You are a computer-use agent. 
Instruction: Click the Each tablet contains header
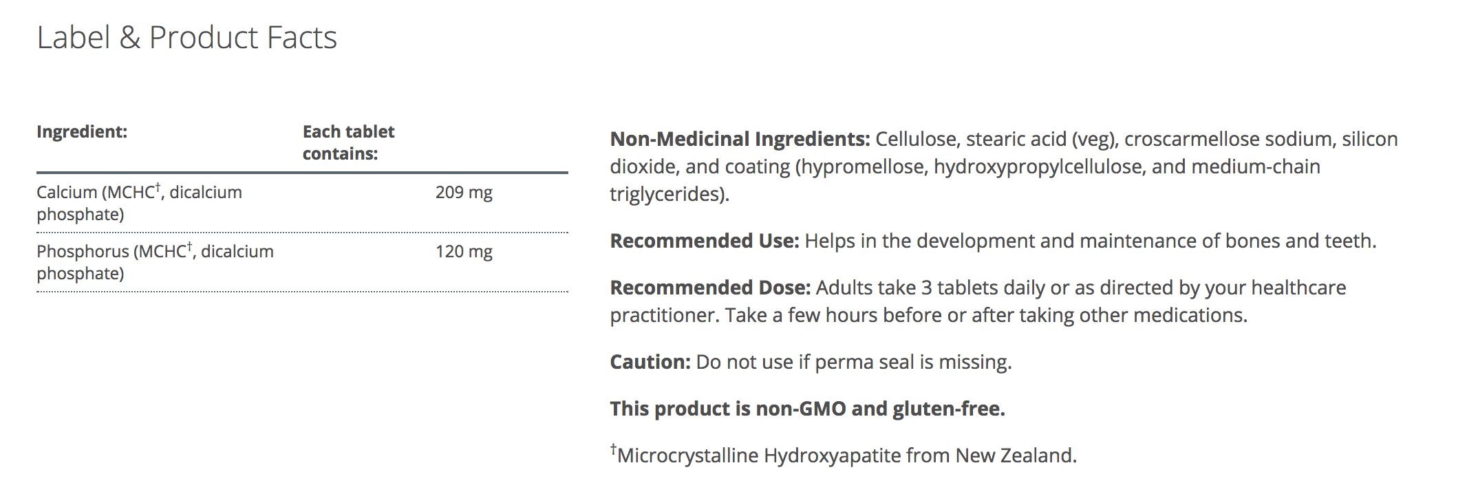pos(348,142)
